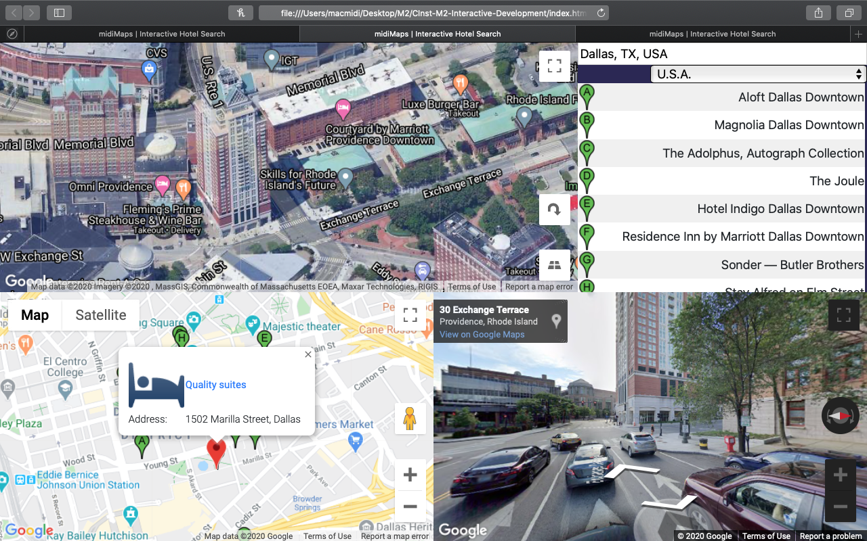
Task: Toggle the 45° tilt map control
Action: tap(555, 265)
